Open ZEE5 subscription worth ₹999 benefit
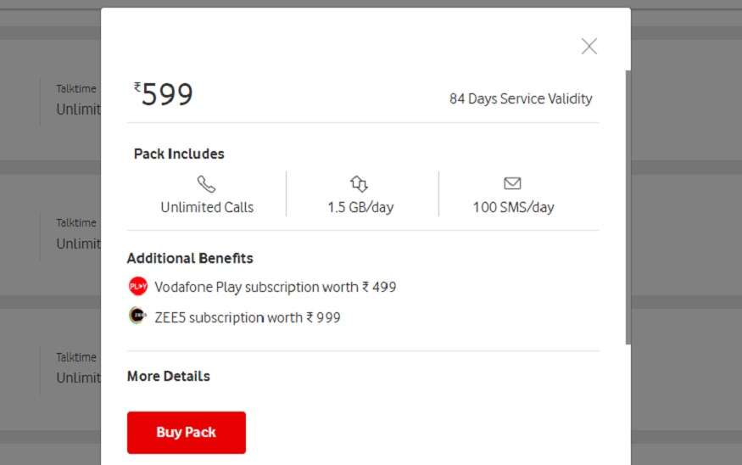This screenshot has height=465, width=742. tap(248, 317)
